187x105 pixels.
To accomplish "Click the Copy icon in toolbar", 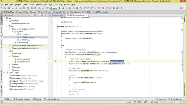I will click(x=24, y=8).
